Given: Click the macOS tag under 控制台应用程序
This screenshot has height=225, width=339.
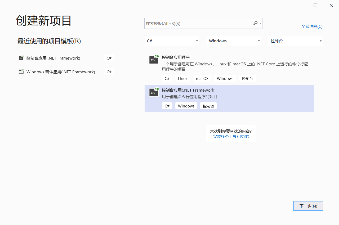Looking at the screenshot, I should 202,78.
